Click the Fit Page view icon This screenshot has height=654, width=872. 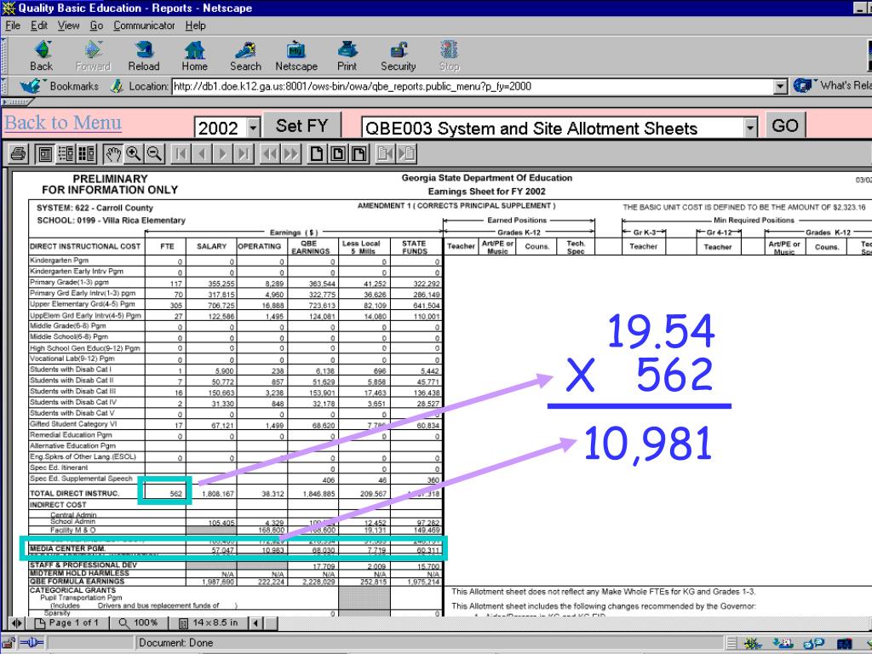point(338,153)
